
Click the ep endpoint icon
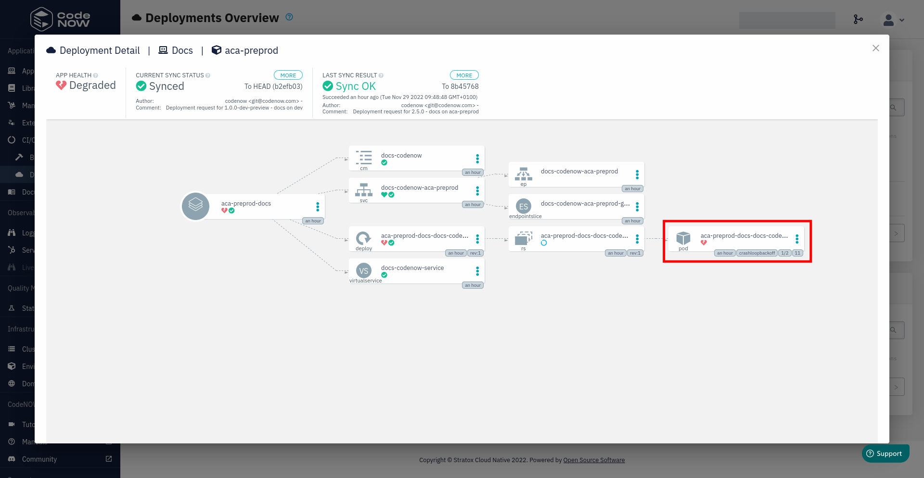coord(524,174)
